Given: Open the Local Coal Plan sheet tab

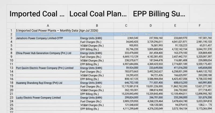Looking at the screenshot, I should pyautogui.click(x=98, y=14).
